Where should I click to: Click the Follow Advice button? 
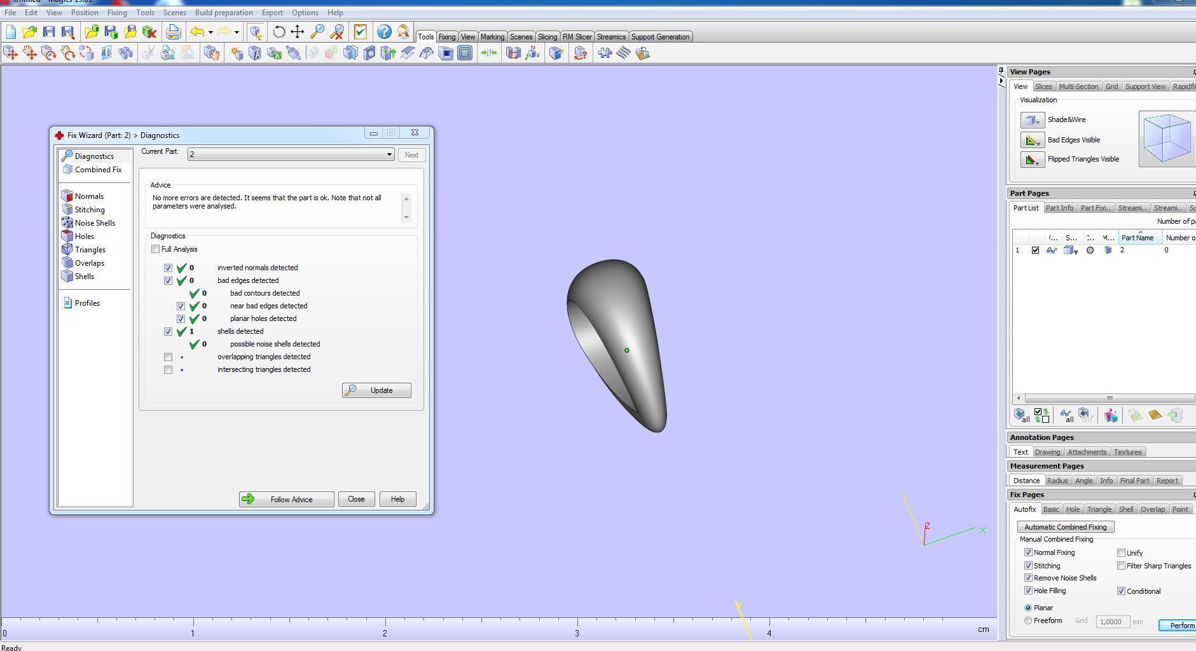coord(287,499)
